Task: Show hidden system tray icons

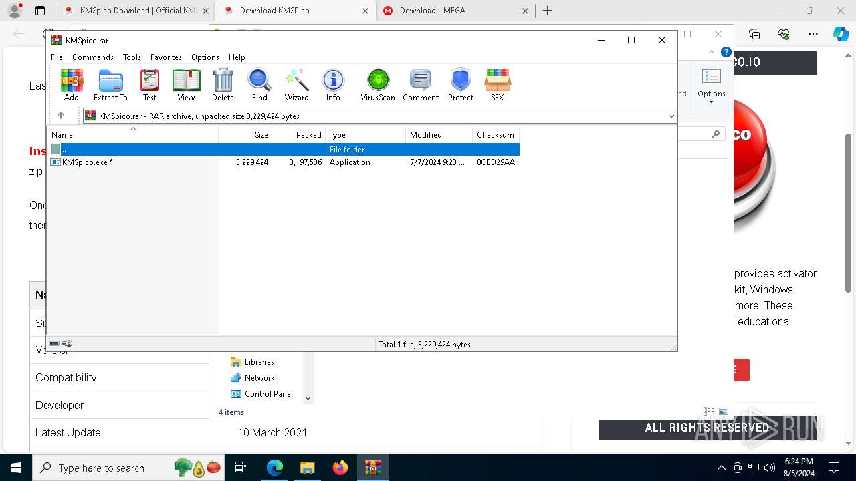Action: click(721, 468)
